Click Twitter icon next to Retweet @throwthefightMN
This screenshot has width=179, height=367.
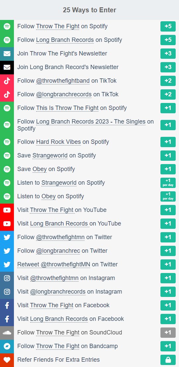[7, 264]
